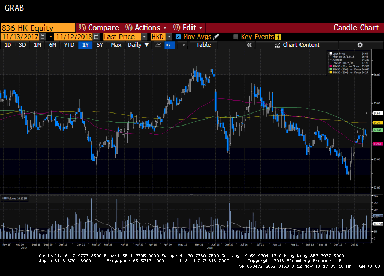384x276 pixels.
Task: Collapse panel with double chevron icon
Action: pos(249,45)
